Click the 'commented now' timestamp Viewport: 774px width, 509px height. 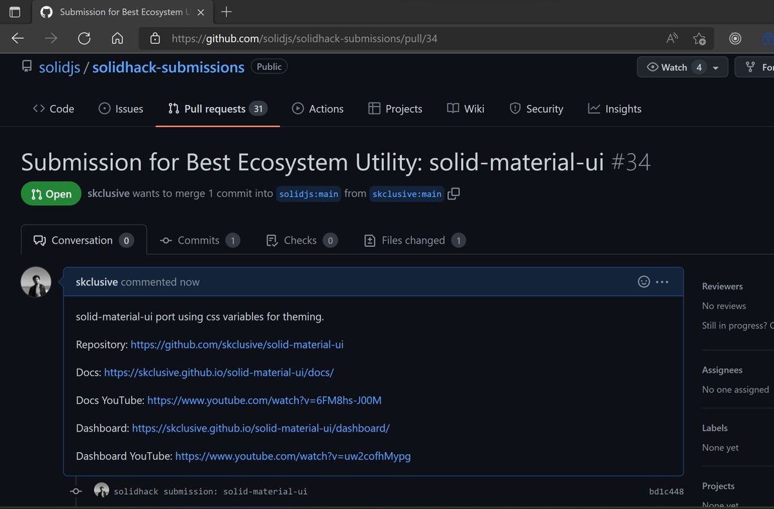click(160, 282)
